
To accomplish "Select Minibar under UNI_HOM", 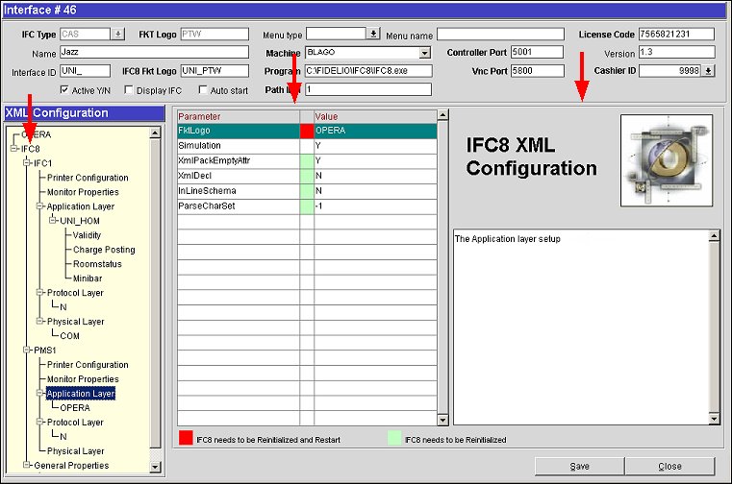I will (x=89, y=278).
